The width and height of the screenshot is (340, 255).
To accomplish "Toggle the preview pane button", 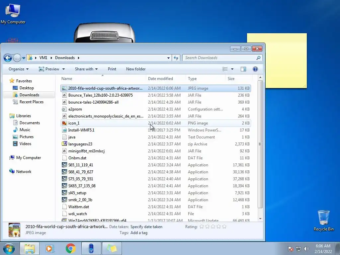I will pos(243,69).
